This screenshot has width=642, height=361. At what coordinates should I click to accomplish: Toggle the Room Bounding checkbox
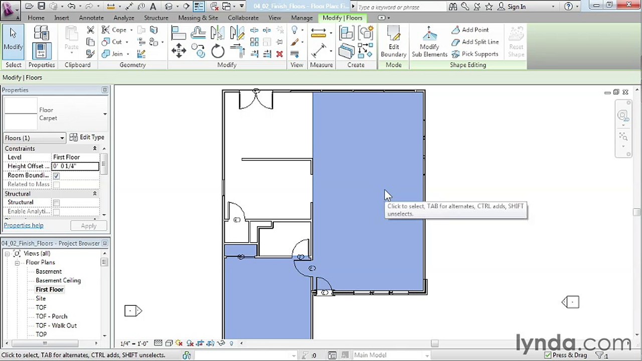[x=56, y=175]
